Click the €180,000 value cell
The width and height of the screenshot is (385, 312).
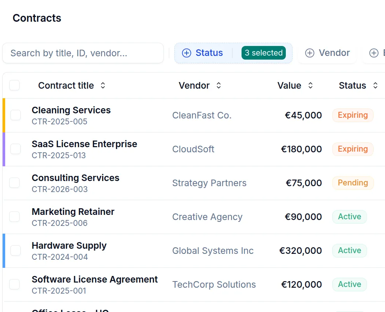click(x=301, y=149)
